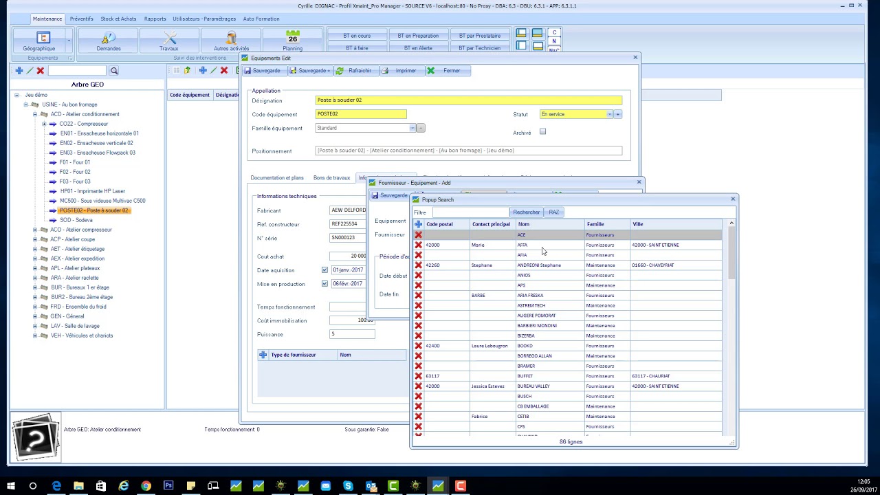Open Autres activités
The image size is (880, 495).
click(x=231, y=41)
